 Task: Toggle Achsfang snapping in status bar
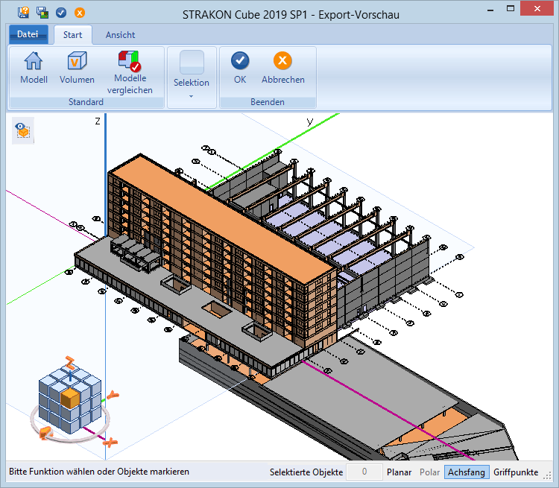click(467, 472)
